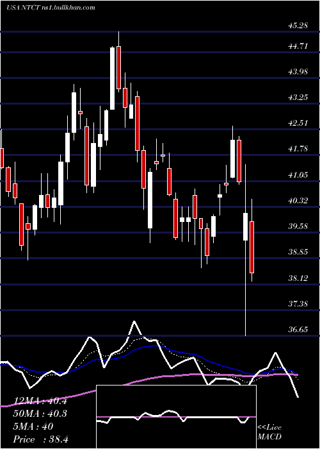Screen dimensions: 320x449
Task: Click the 42.51 price axis label
Action: pos(298,123)
